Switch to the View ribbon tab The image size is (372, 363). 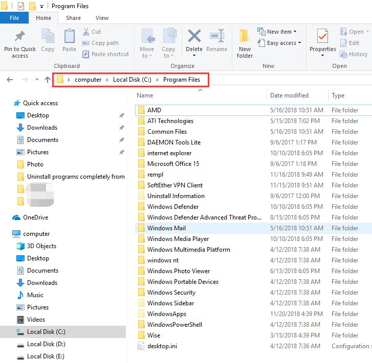point(102,18)
